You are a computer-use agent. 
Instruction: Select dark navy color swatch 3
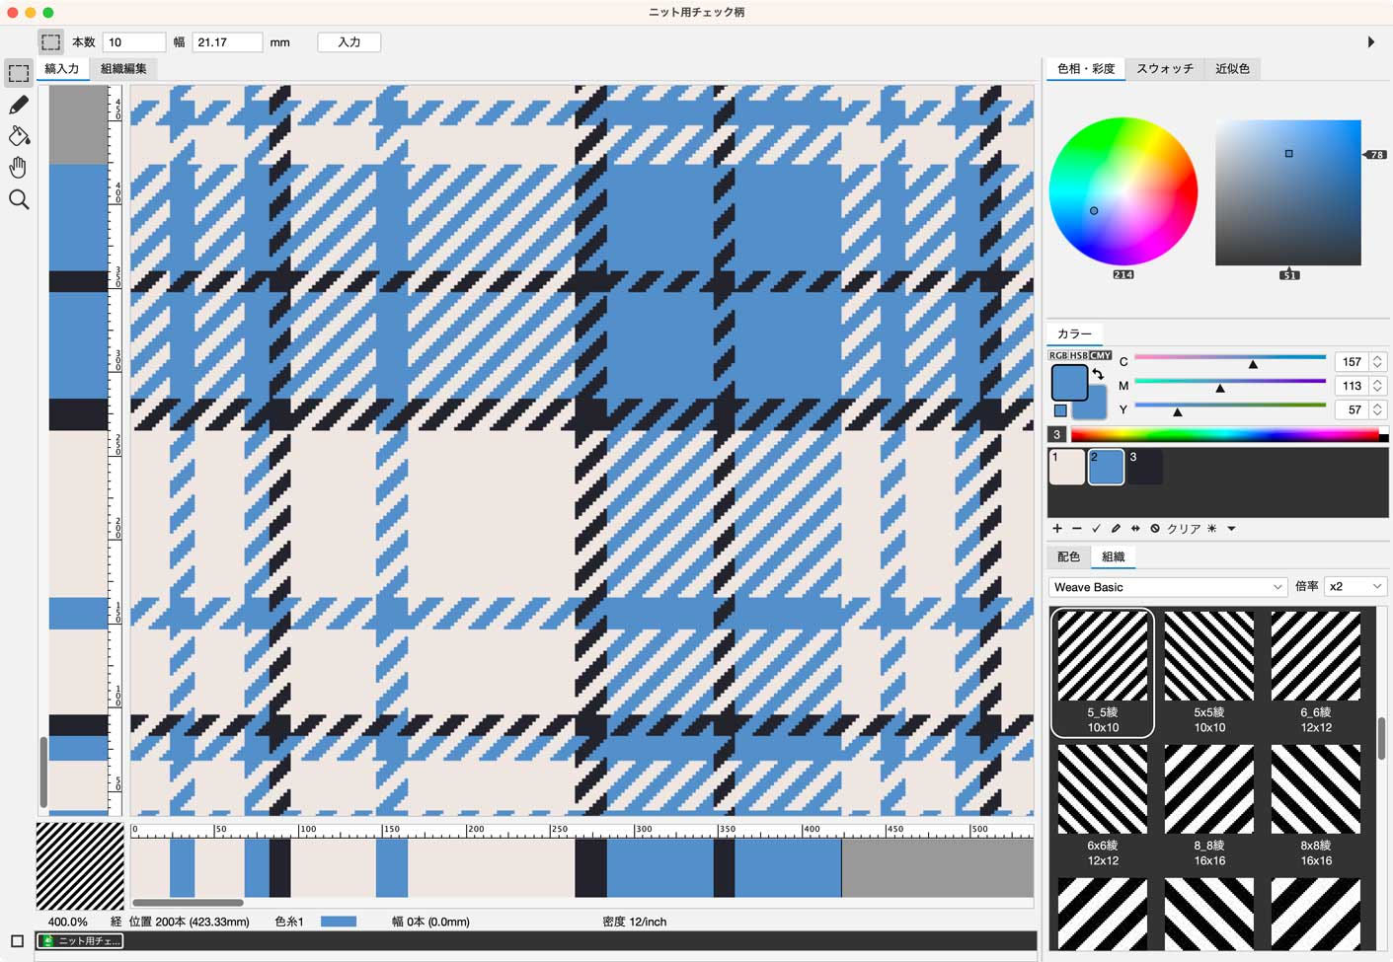(x=1145, y=467)
